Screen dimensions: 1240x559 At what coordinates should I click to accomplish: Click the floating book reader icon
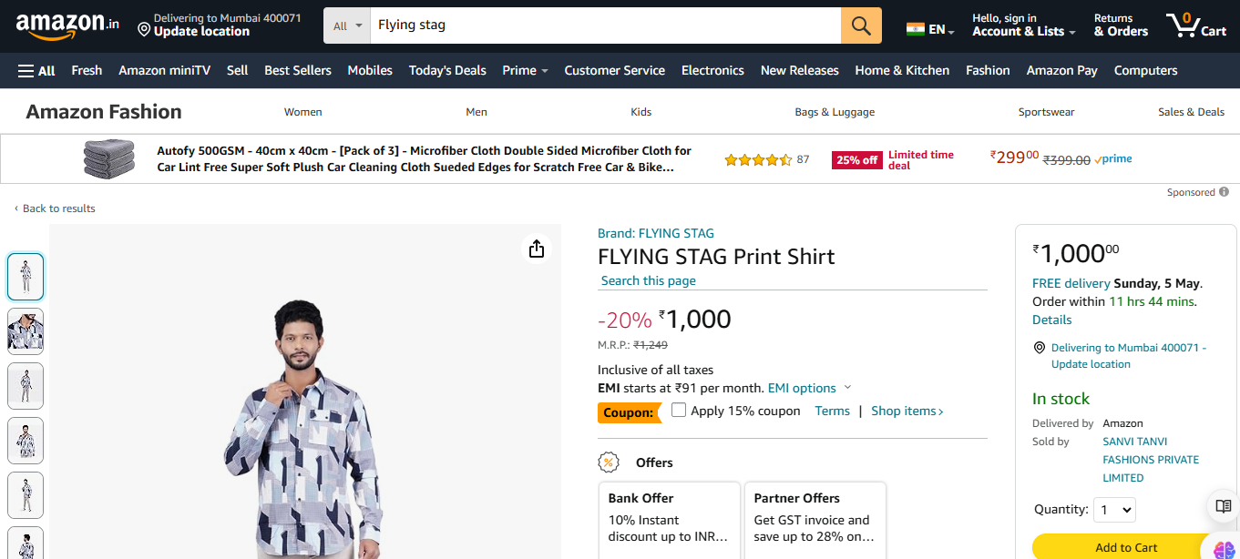pos(1223,506)
